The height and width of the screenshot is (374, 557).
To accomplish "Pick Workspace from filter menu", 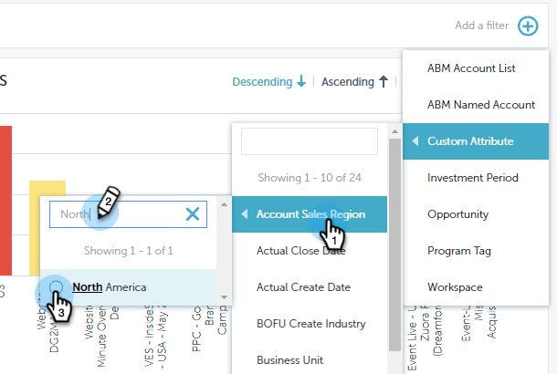I will click(x=457, y=287).
